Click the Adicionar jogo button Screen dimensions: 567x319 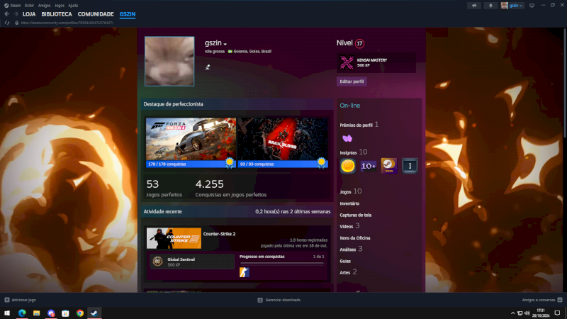coord(21,300)
